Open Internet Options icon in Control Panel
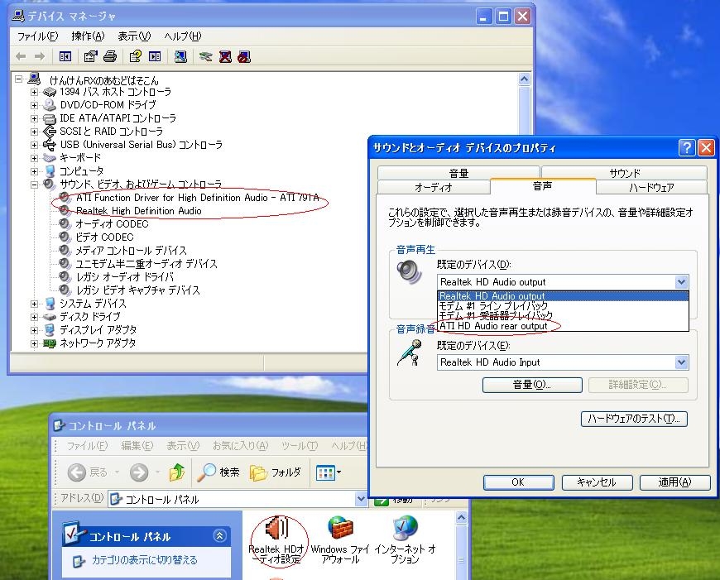The width and height of the screenshot is (720, 580). click(405, 541)
